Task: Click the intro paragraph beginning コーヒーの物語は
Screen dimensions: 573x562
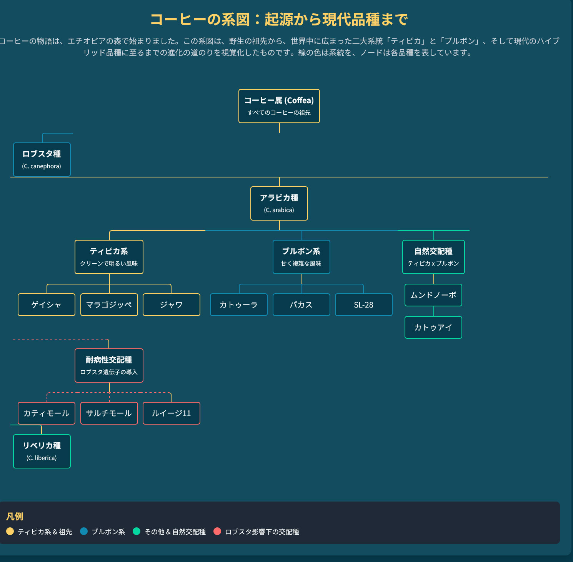Action: (279, 47)
